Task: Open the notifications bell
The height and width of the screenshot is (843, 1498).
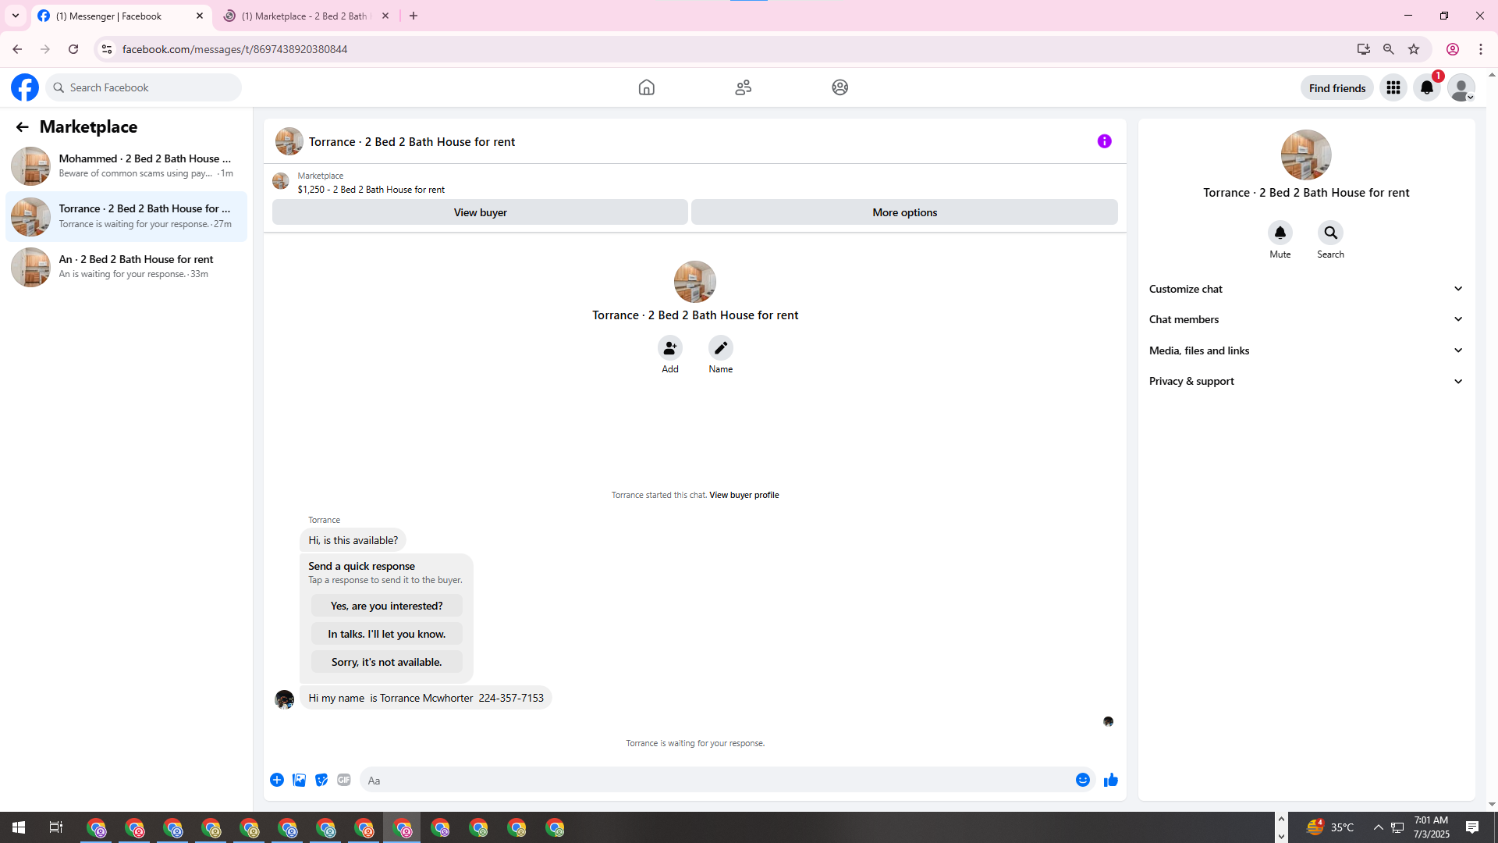Action: point(1427,87)
